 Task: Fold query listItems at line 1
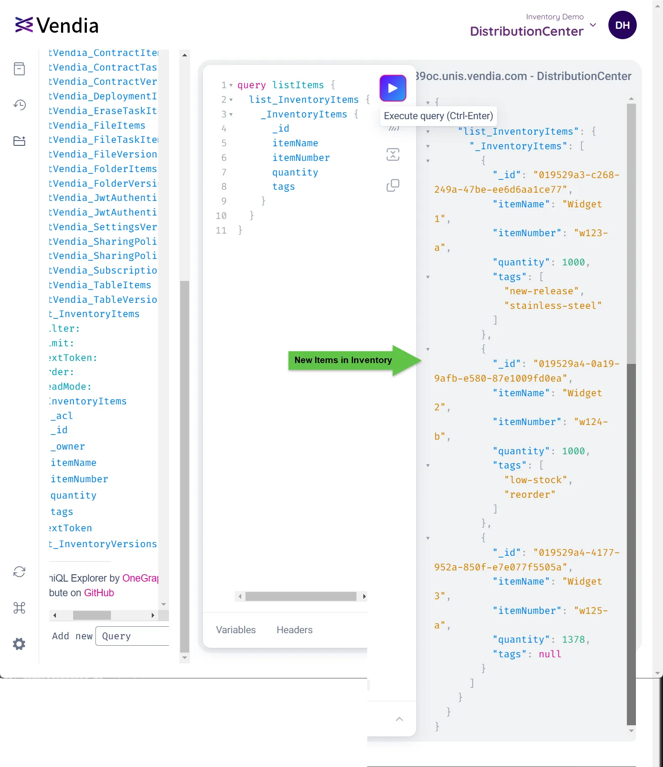(x=231, y=85)
